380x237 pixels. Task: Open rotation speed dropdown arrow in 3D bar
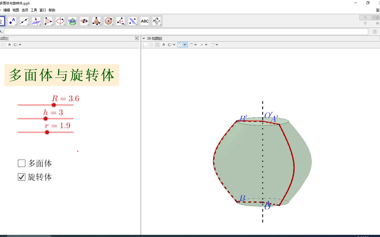[x=185, y=45]
